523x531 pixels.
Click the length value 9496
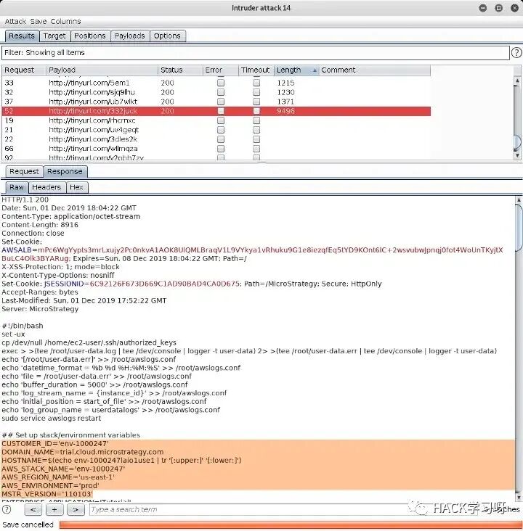coord(285,111)
